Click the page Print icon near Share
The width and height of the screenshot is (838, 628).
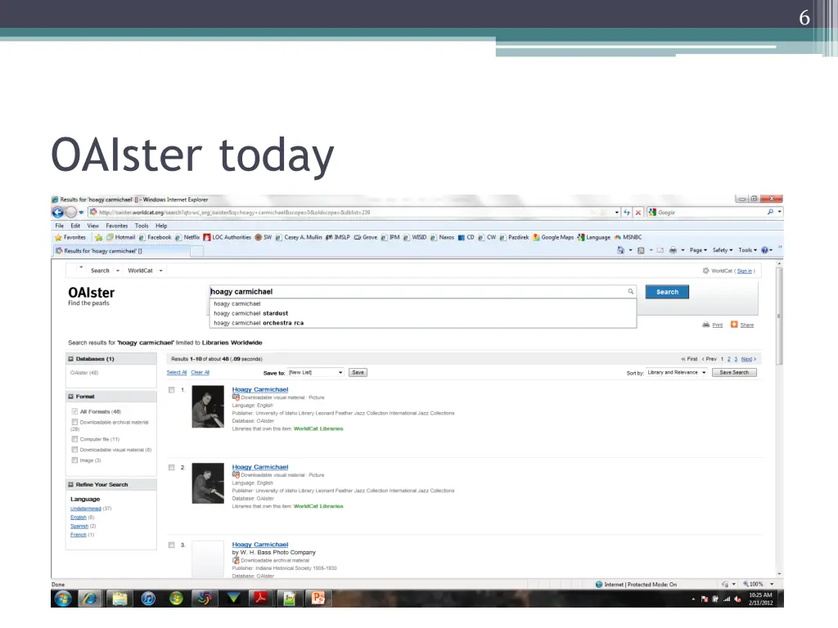[x=706, y=325]
